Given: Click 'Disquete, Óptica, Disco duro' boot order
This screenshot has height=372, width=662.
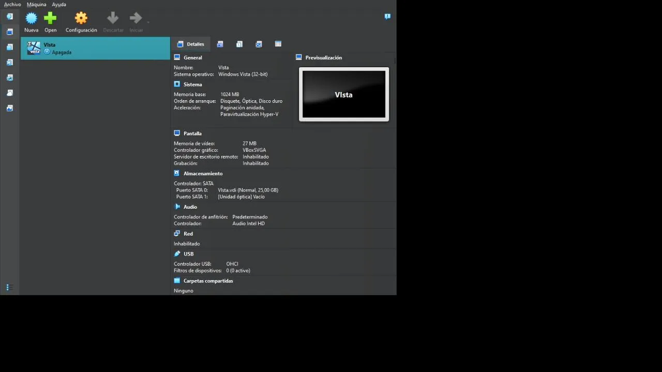Looking at the screenshot, I should 251,101.
